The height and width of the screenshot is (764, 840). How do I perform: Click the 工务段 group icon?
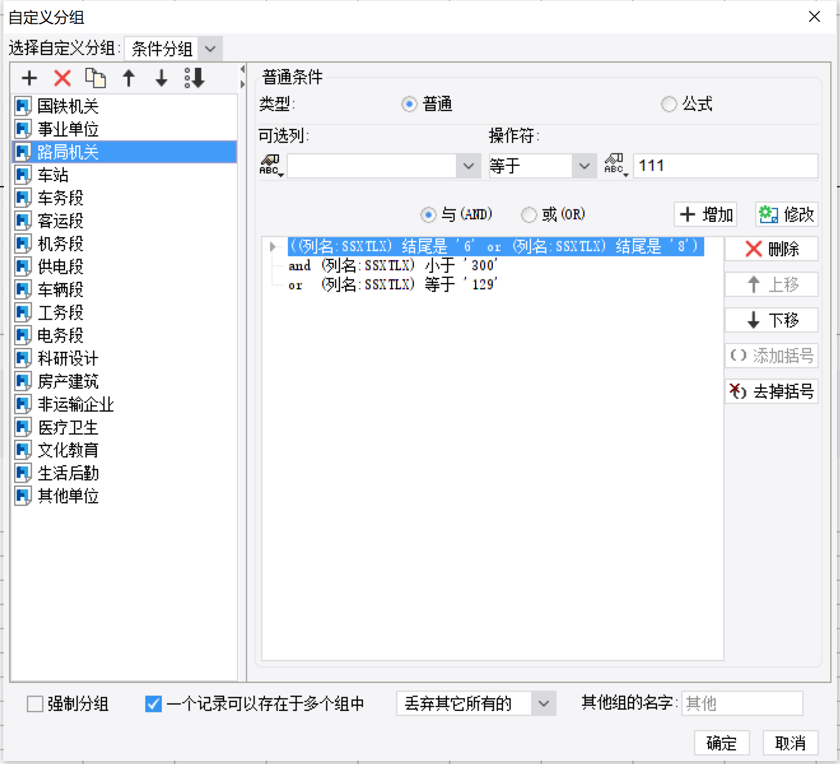(23, 312)
